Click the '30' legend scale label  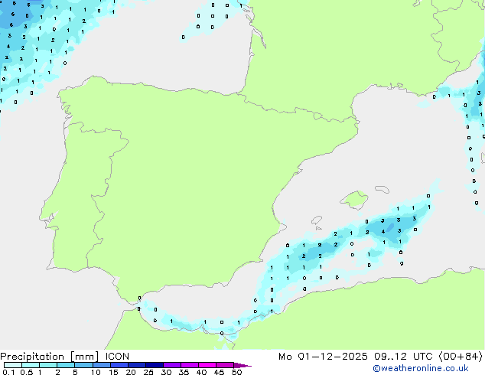click(x=166, y=372)
